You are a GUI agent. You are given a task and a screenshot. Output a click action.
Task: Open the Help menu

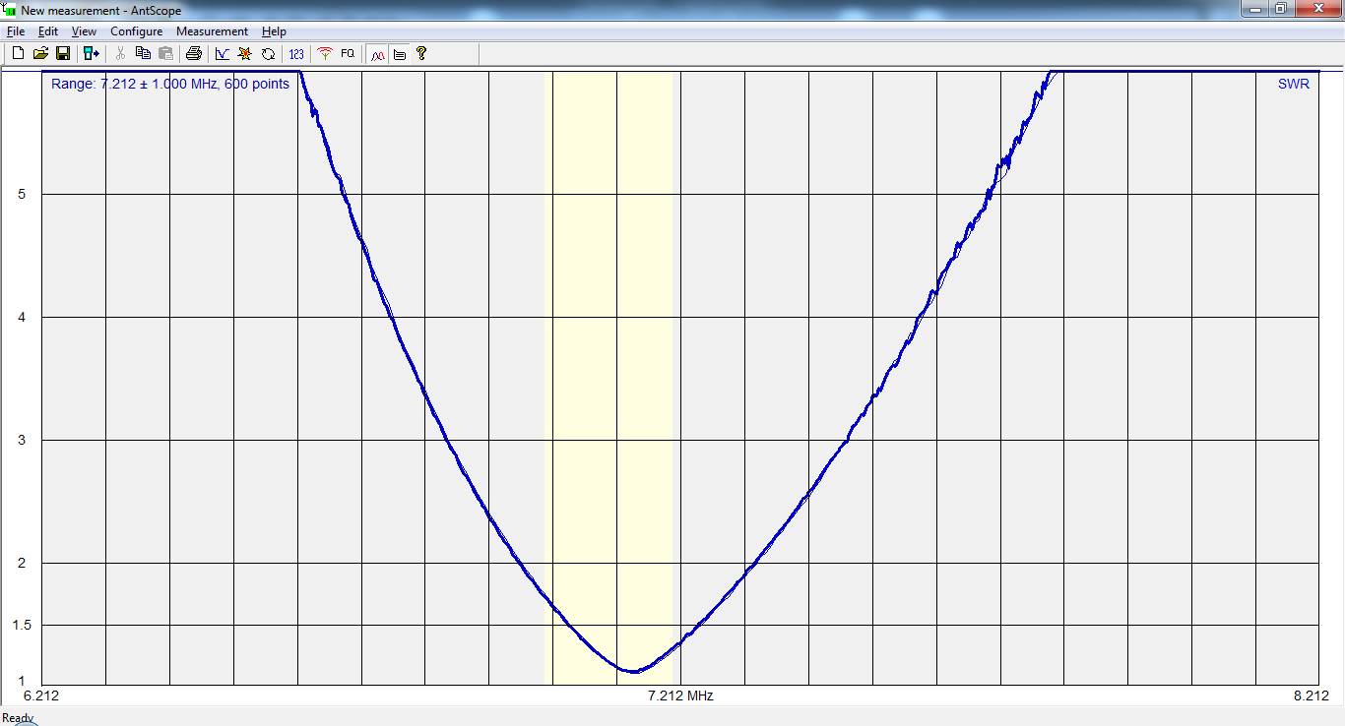coord(274,31)
